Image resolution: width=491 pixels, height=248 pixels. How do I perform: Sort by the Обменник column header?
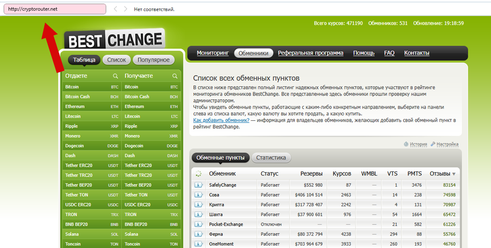pos(222,174)
